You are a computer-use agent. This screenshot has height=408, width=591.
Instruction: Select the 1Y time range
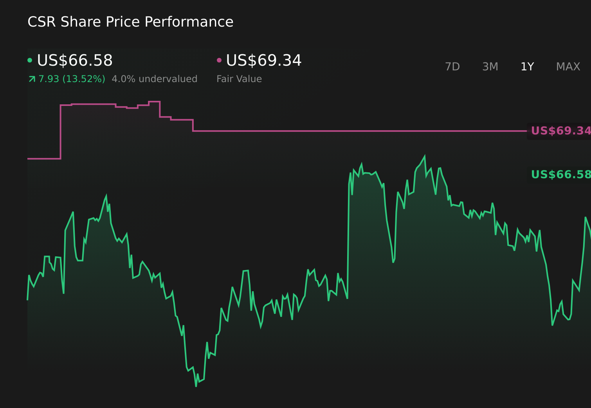[x=527, y=66]
